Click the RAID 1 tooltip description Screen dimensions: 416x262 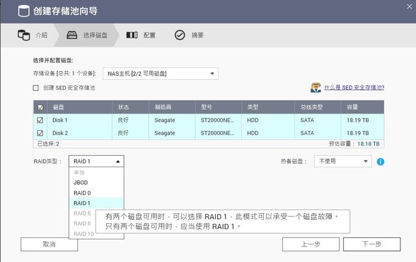222,222
